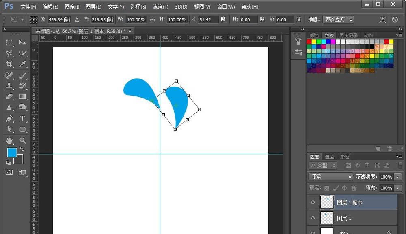
Task: Toggle the link between width and height
Action: coord(153,19)
